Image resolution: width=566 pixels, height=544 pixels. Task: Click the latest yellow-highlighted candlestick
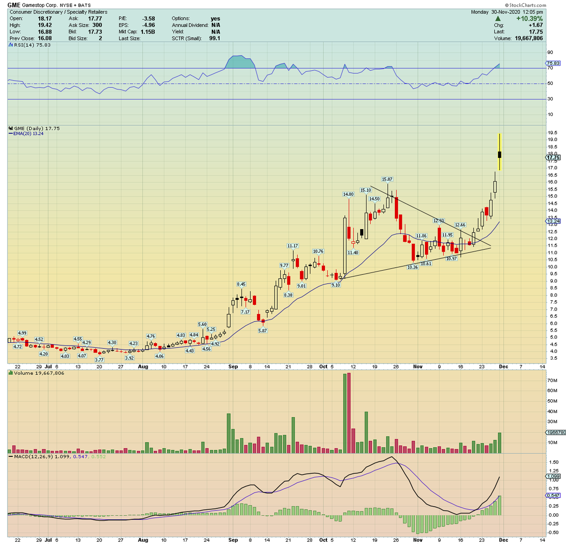point(499,152)
